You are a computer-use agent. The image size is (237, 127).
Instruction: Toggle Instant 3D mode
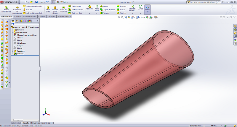(x=147, y=10)
